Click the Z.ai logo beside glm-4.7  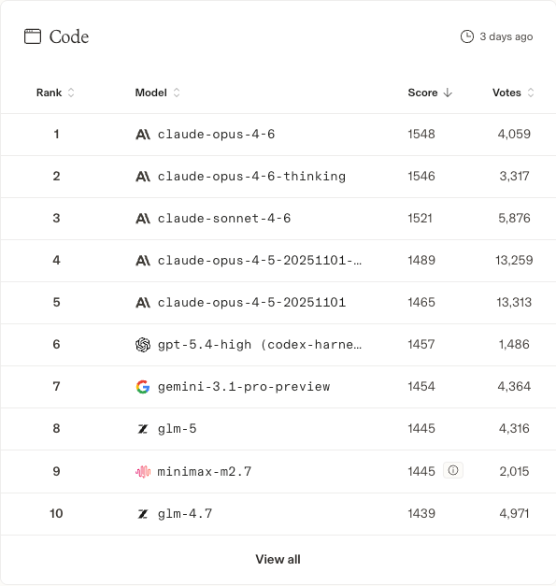(x=143, y=514)
